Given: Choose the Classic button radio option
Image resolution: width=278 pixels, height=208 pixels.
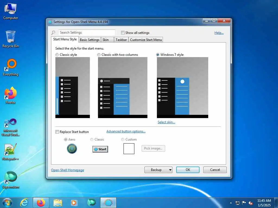Looking at the screenshot, I should coord(92,139).
